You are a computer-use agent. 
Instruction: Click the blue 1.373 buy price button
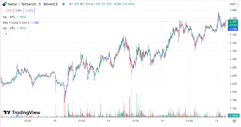29,10
